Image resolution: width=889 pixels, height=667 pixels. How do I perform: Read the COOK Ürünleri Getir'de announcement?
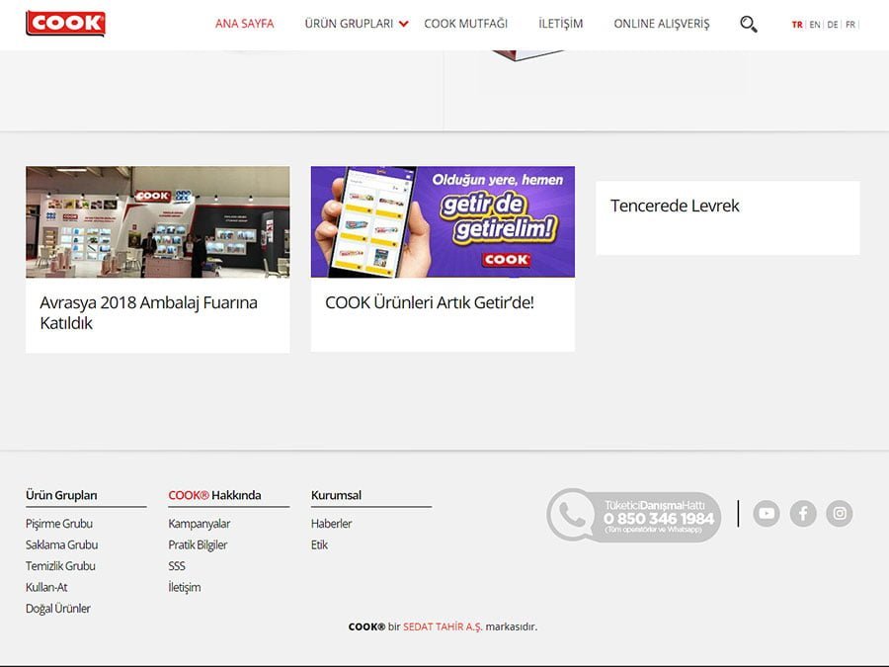(430, 302)
